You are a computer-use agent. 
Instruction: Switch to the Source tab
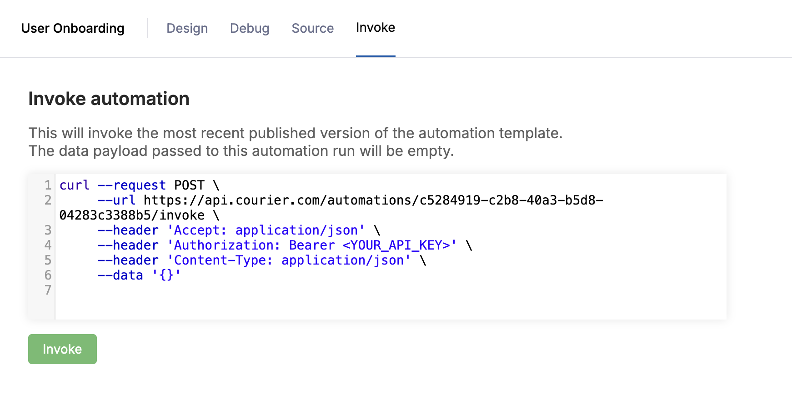pyautogui.click(x=312, y=28)
